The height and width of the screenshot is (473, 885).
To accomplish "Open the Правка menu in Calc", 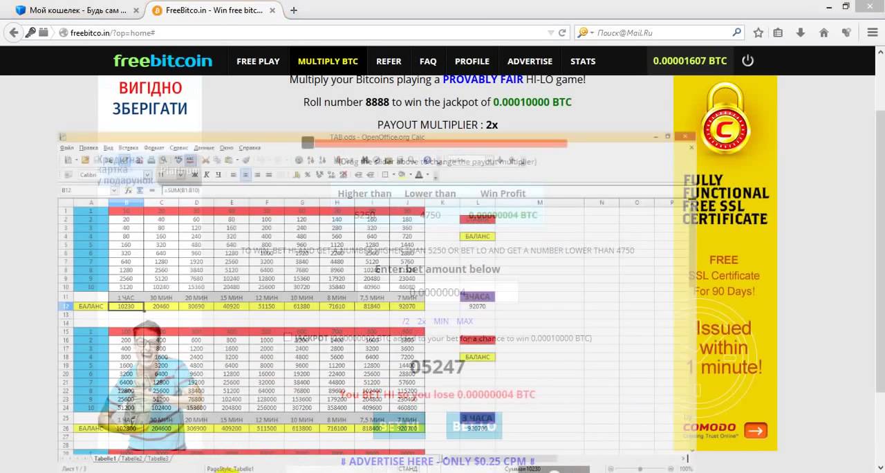I will tap(88, 147).
